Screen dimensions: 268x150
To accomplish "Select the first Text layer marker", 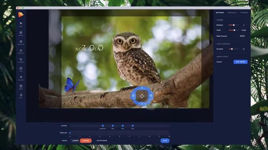I will tap(113, 126).
